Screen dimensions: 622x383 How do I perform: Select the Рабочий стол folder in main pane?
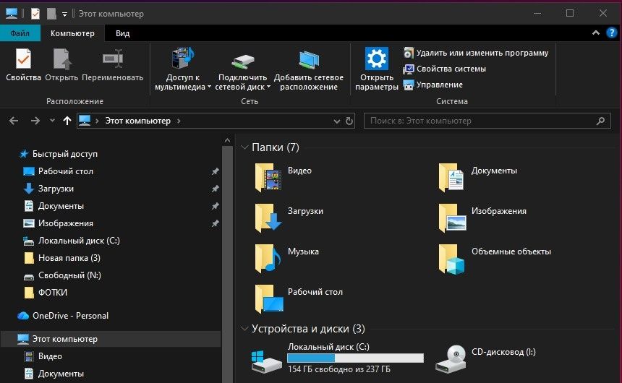(299, 299)
